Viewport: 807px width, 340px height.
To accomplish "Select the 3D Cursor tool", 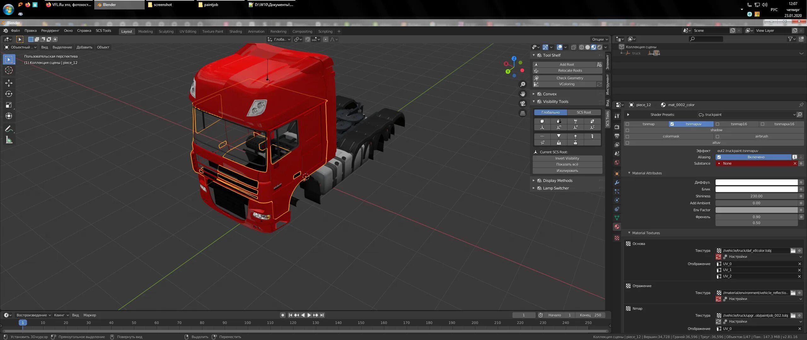I will pos(9,70).
